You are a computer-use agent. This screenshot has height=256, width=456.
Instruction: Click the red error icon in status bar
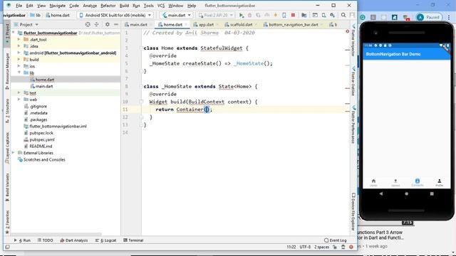point(351,247)
